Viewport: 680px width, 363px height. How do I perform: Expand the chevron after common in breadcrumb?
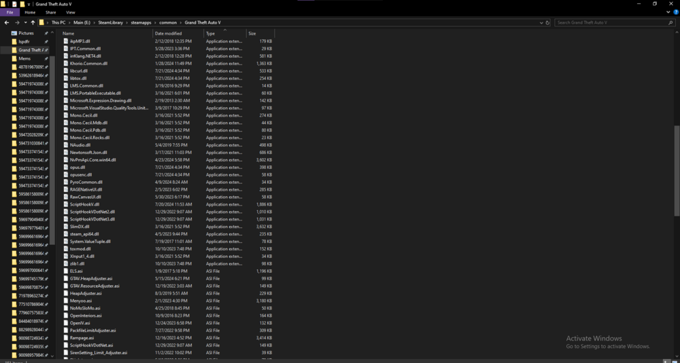click(x=181, y=22)
